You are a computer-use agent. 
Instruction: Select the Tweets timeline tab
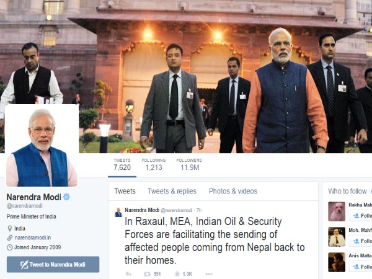click(125, 191)
